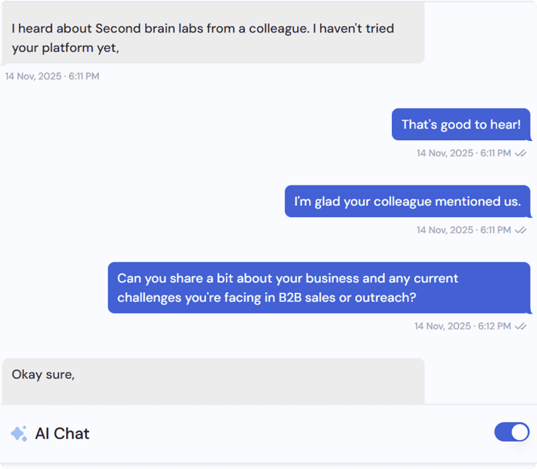The width and height of the screenshot is (537, 469).
Task: Disable the AI Chat toggle switch
Action: pos(511,432)
